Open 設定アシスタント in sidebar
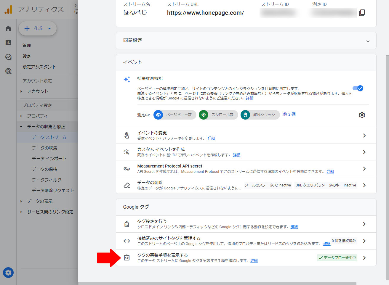This screenshot has width=389, height=285. tap(39, 67)
